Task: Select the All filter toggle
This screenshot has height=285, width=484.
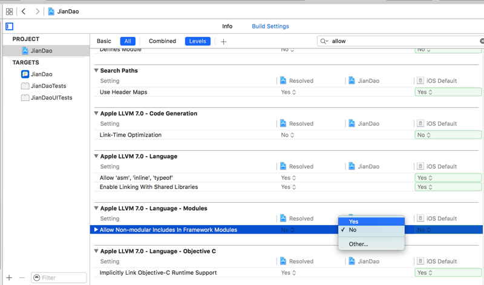Action: 127,41
